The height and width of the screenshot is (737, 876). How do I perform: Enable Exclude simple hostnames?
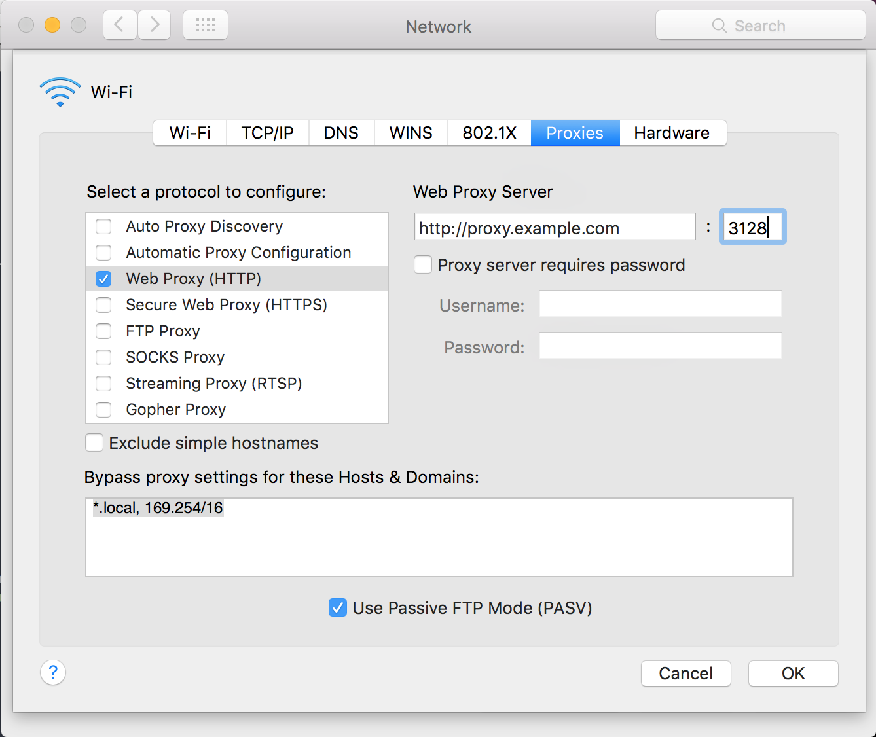point(94,442)
